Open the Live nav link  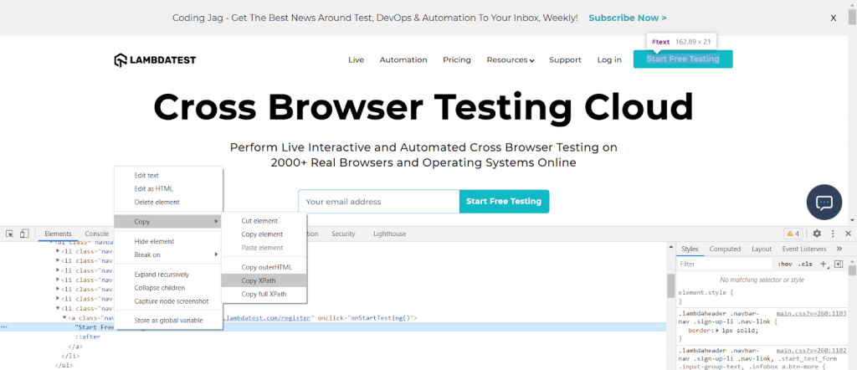point(356,60)
